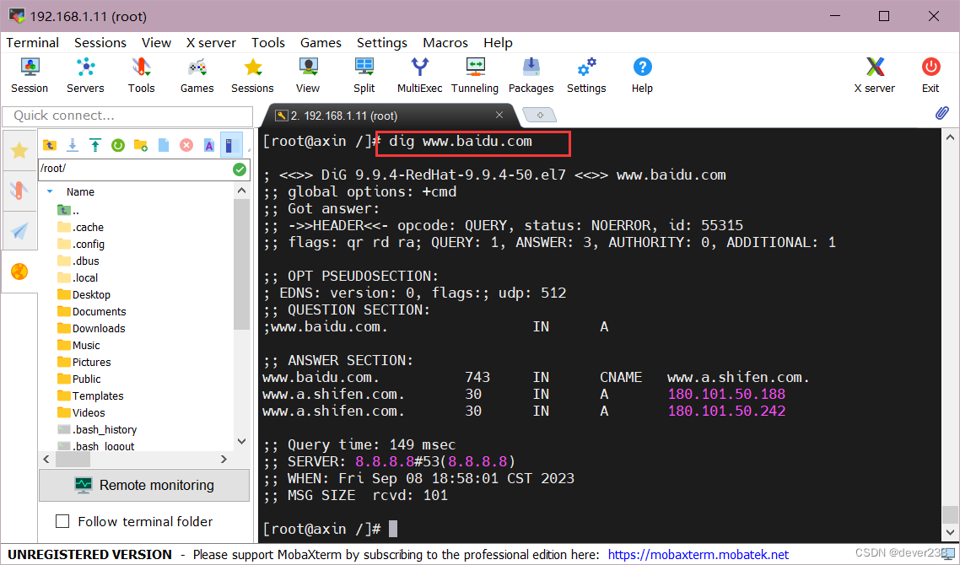Image resolution: width=960 pixels, height=565 pixels.
Task: Open the star Sessions toolbar icon
Action: click(x=252, y=75)
